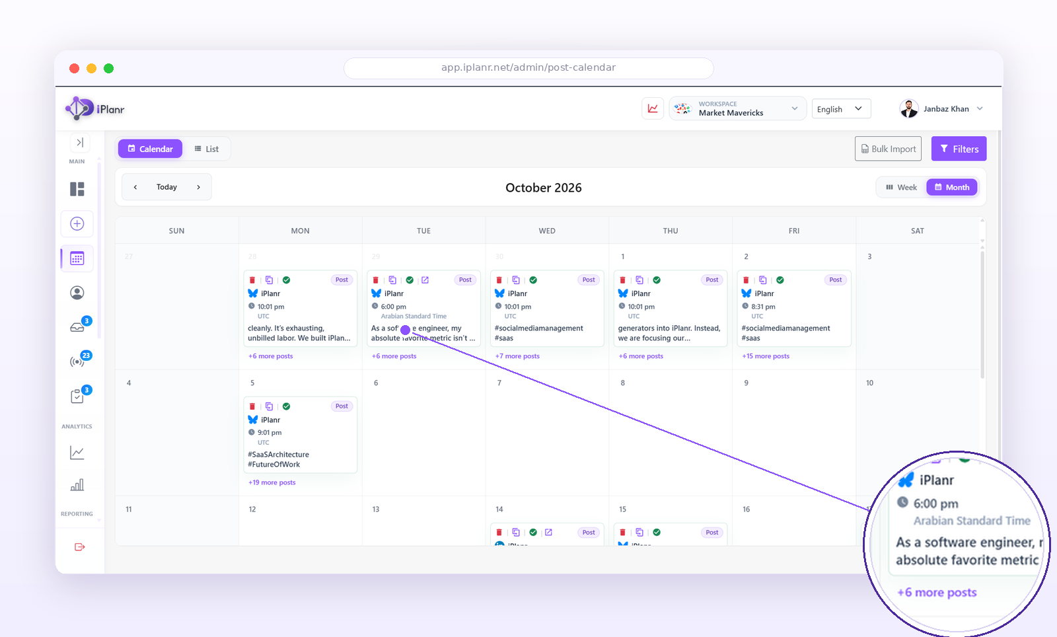Go to the previous month with the left chevron
Image resolution: width=1057 pixels, height=637 pixels.
(x=135, y=187)
